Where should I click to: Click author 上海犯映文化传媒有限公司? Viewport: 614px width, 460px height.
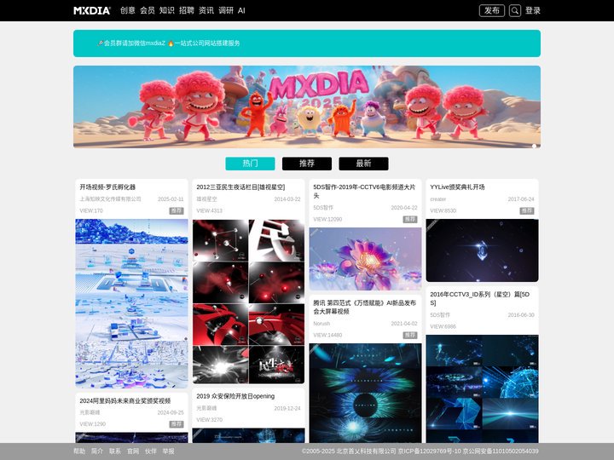pyautogui.click(x=110, y=199)
